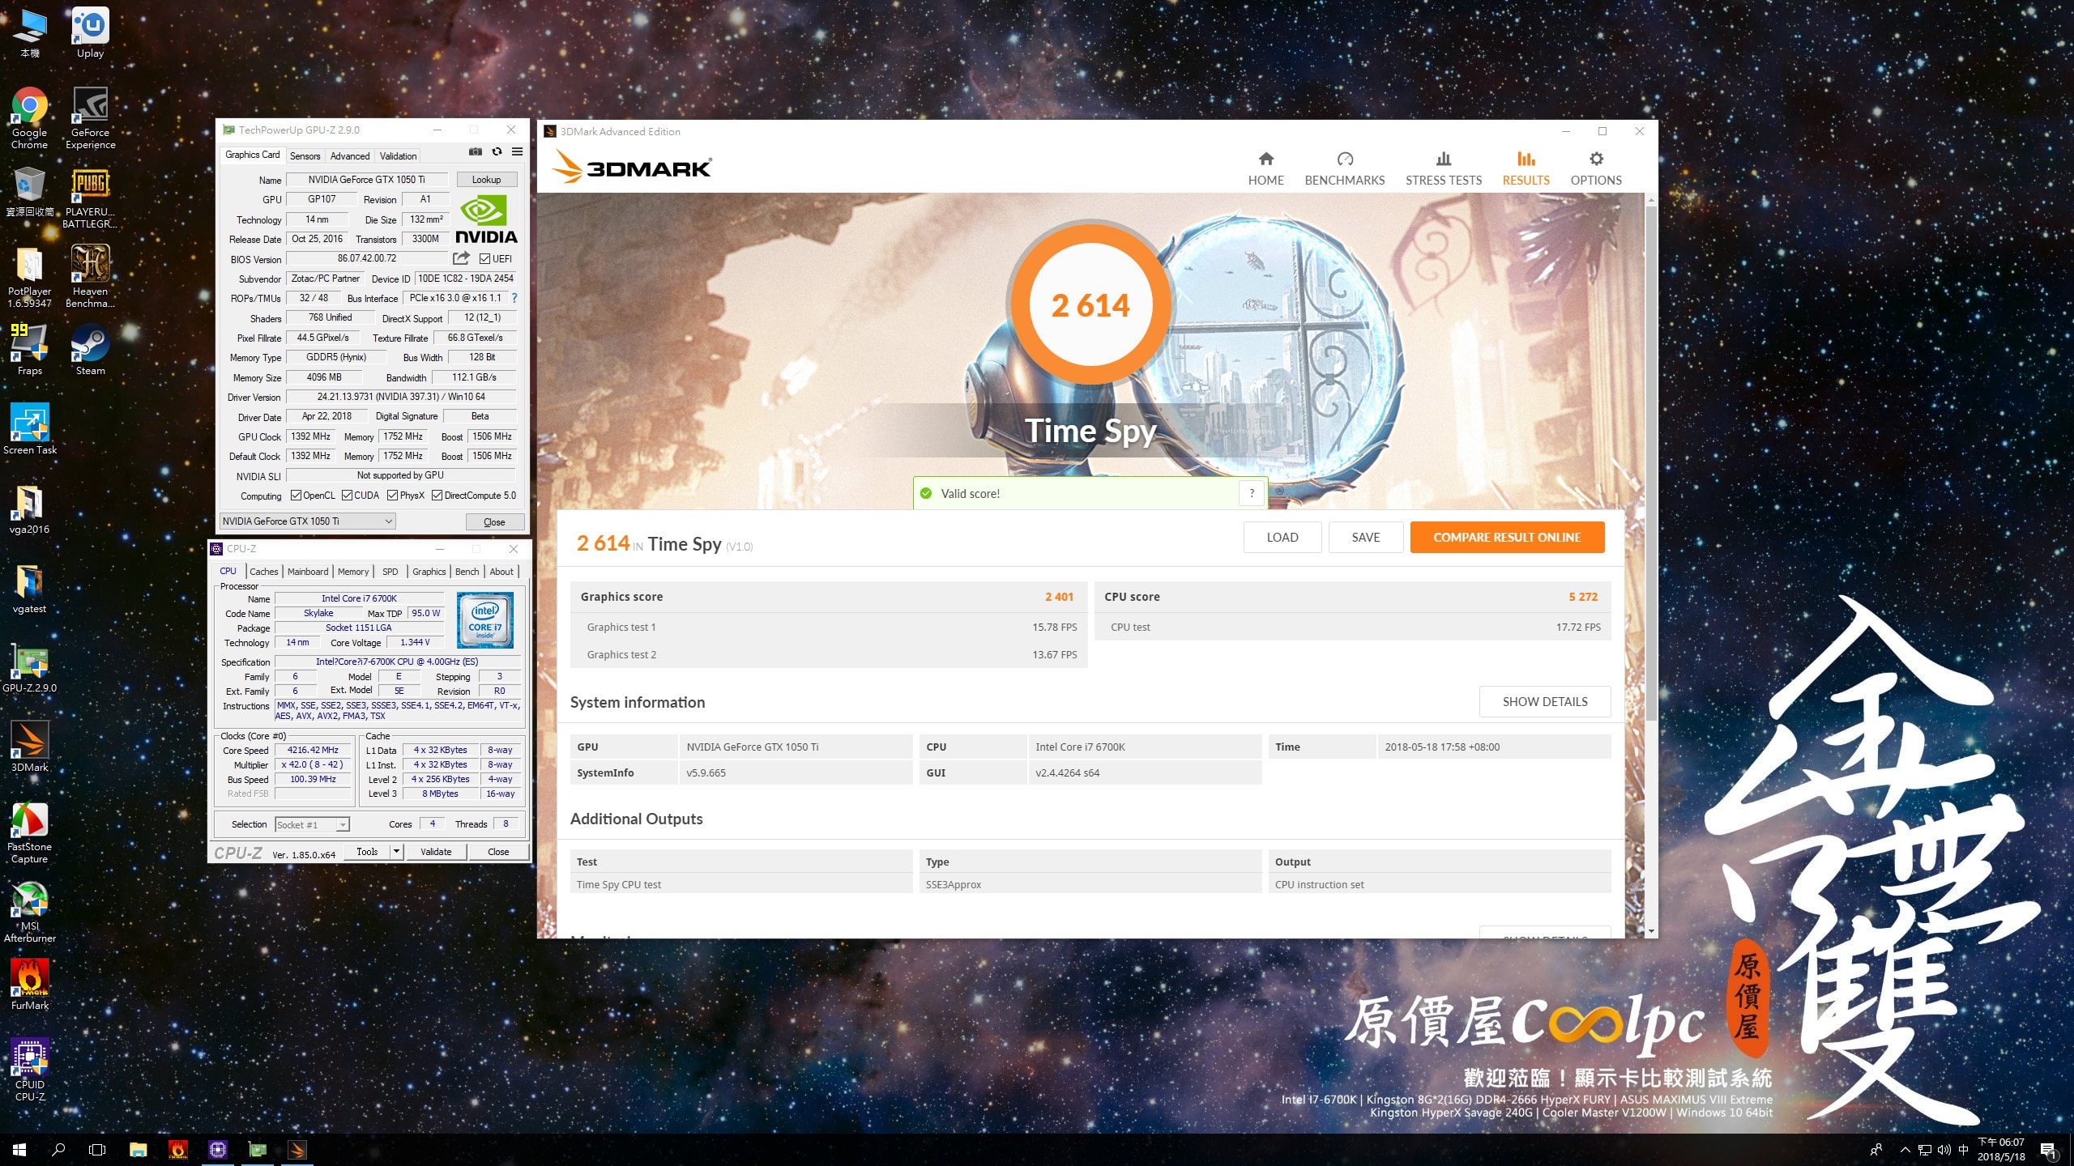Viewport: 2074px width, 1166px height.
Task: Switch to Bench tab in CPU-Z
Action: pyautogui.click(x=467, y=572)
